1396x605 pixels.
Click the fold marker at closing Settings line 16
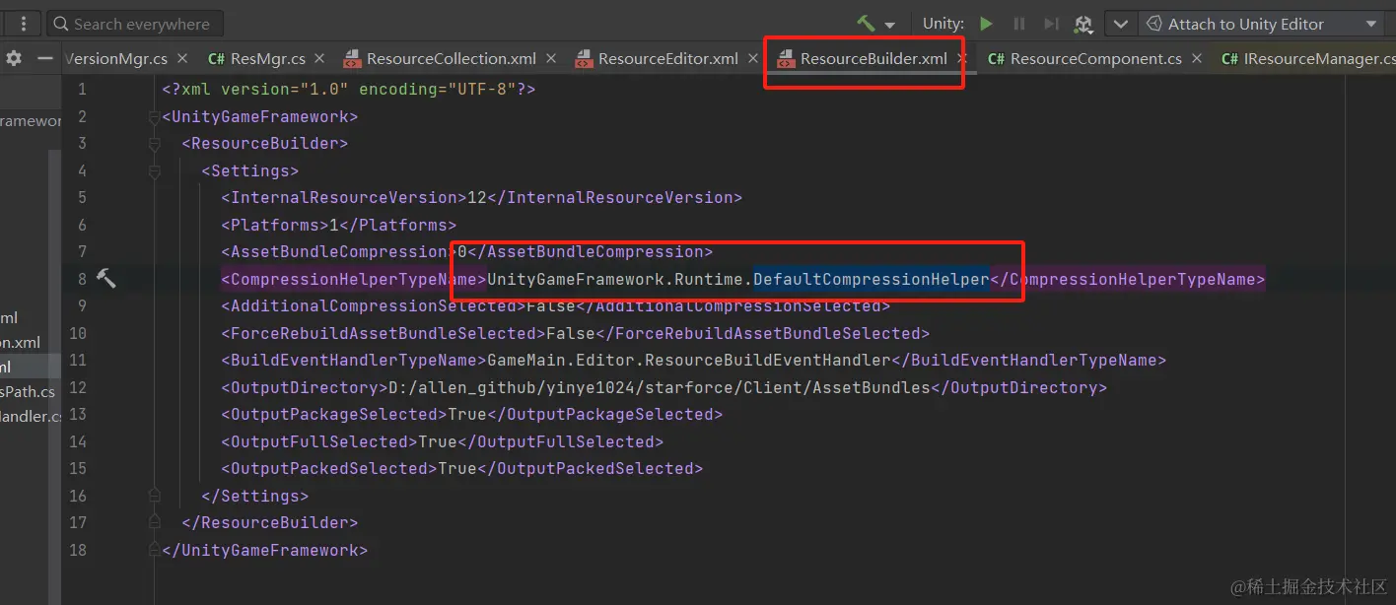(154, 496)
